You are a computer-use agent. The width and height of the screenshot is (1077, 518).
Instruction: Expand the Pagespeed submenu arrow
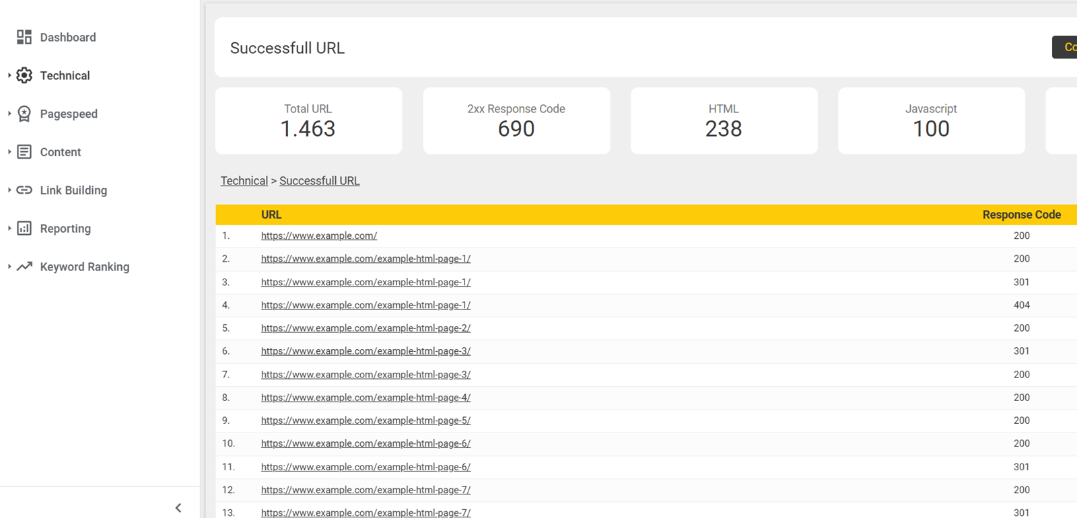point(9,114)
